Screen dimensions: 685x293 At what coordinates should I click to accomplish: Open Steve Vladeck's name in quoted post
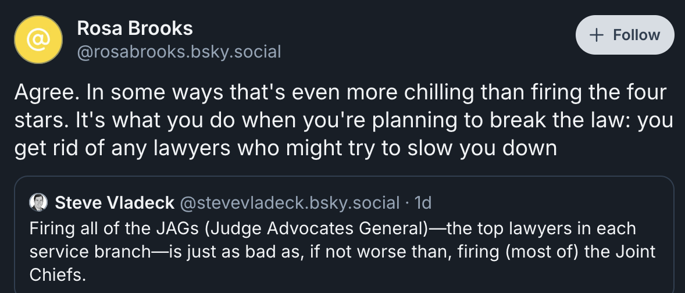[x=114, y=202]
